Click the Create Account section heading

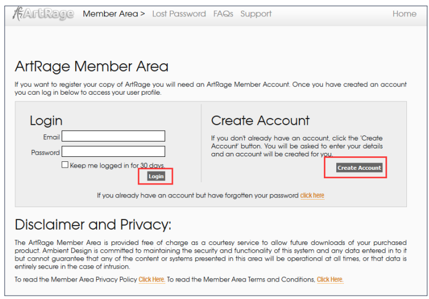pyautogui.click(x=260, y=120)
